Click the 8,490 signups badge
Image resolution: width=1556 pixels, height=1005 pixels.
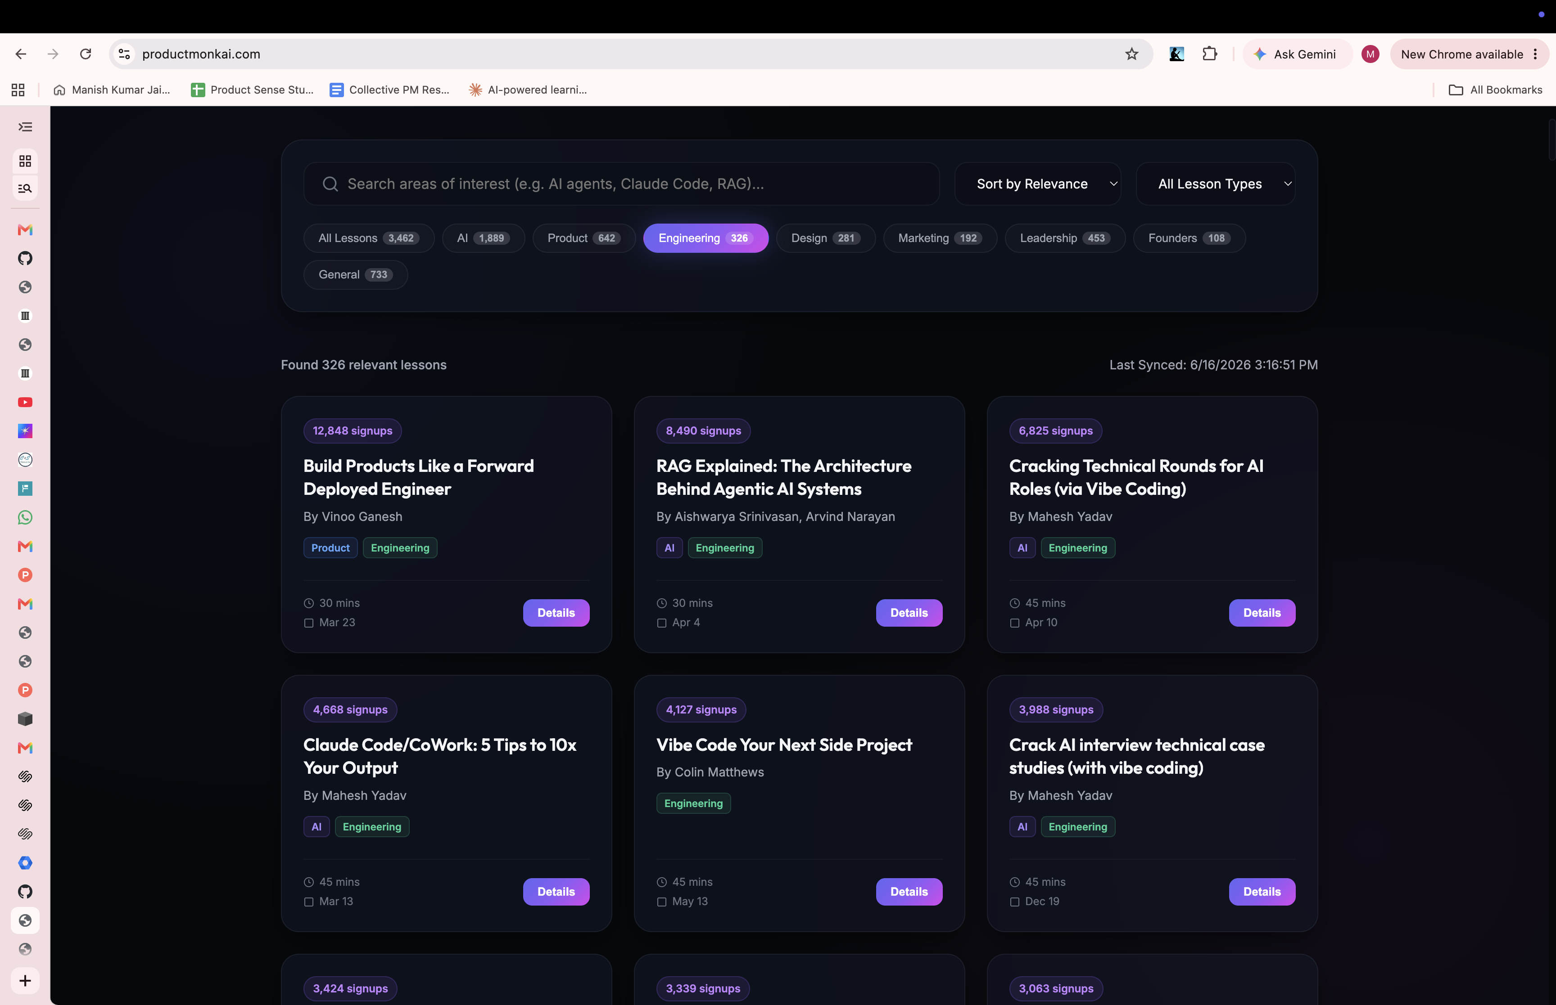point(703,431)
